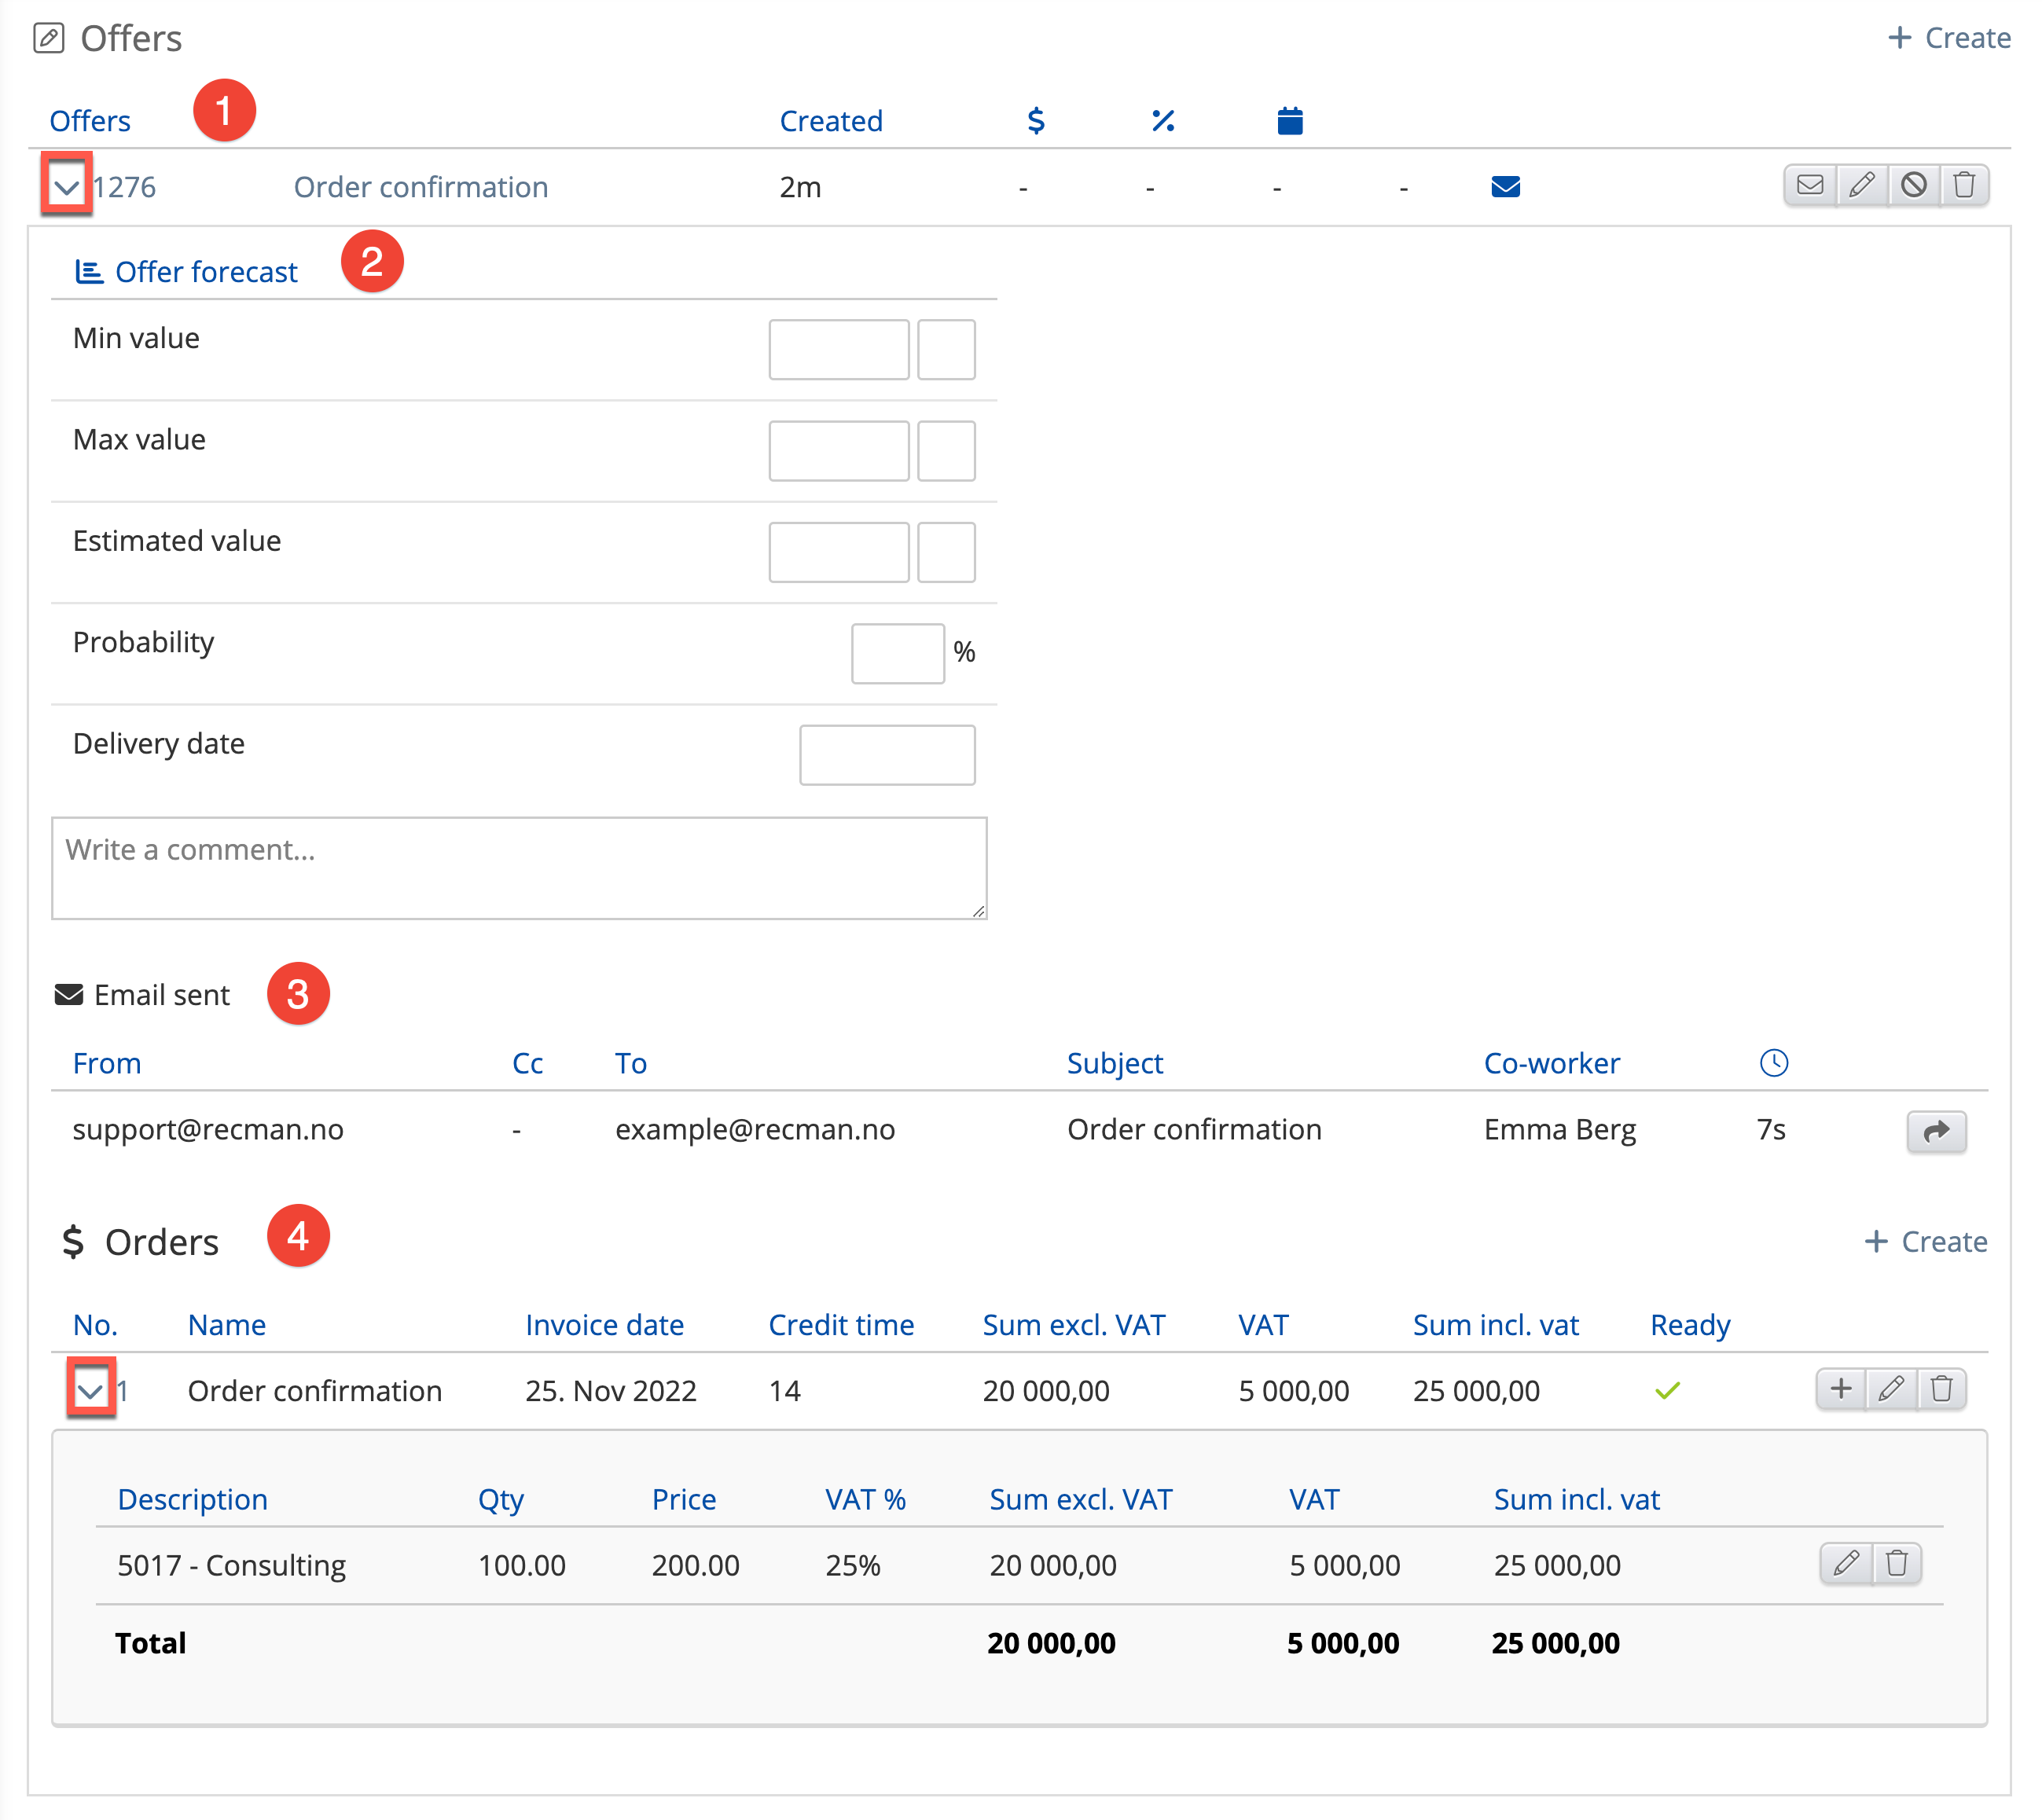Edit offer 1276 with pencil icon
The width and height of the screenshot is (2042, 1820).
point(1861,186)
